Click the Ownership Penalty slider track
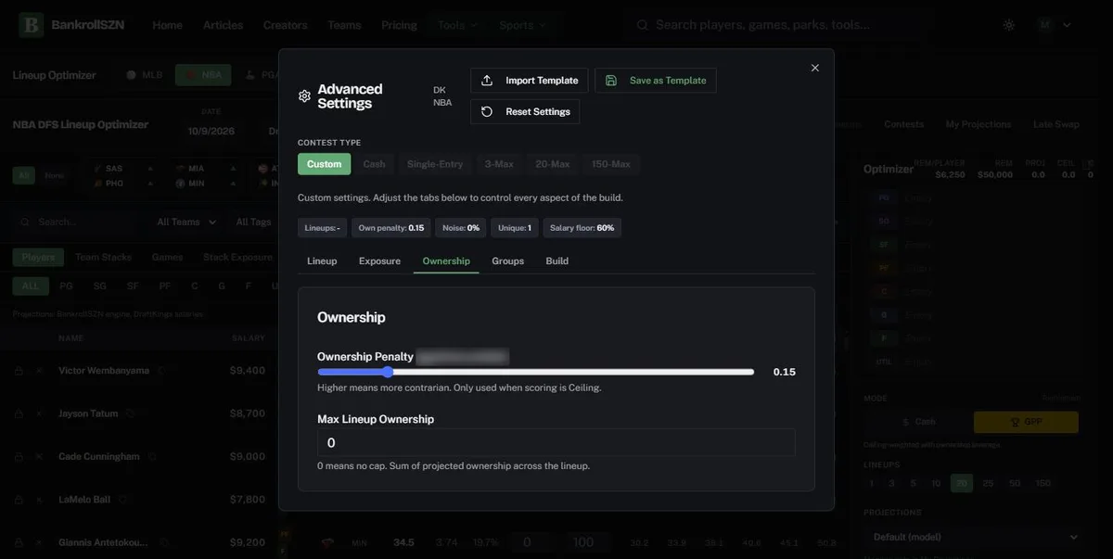This screenshot has height=559, width=1113. pyautogui.click(x=536, y=372)
